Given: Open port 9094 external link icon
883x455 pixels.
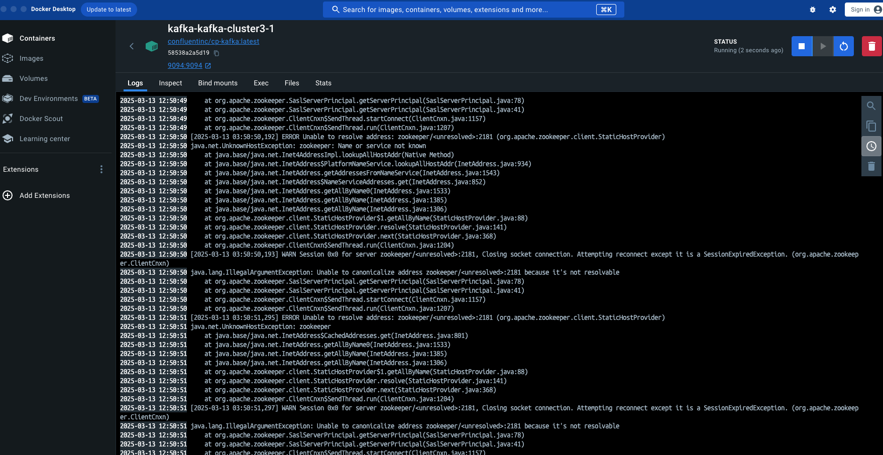Looking at the screenshot, I should point(208,66).
